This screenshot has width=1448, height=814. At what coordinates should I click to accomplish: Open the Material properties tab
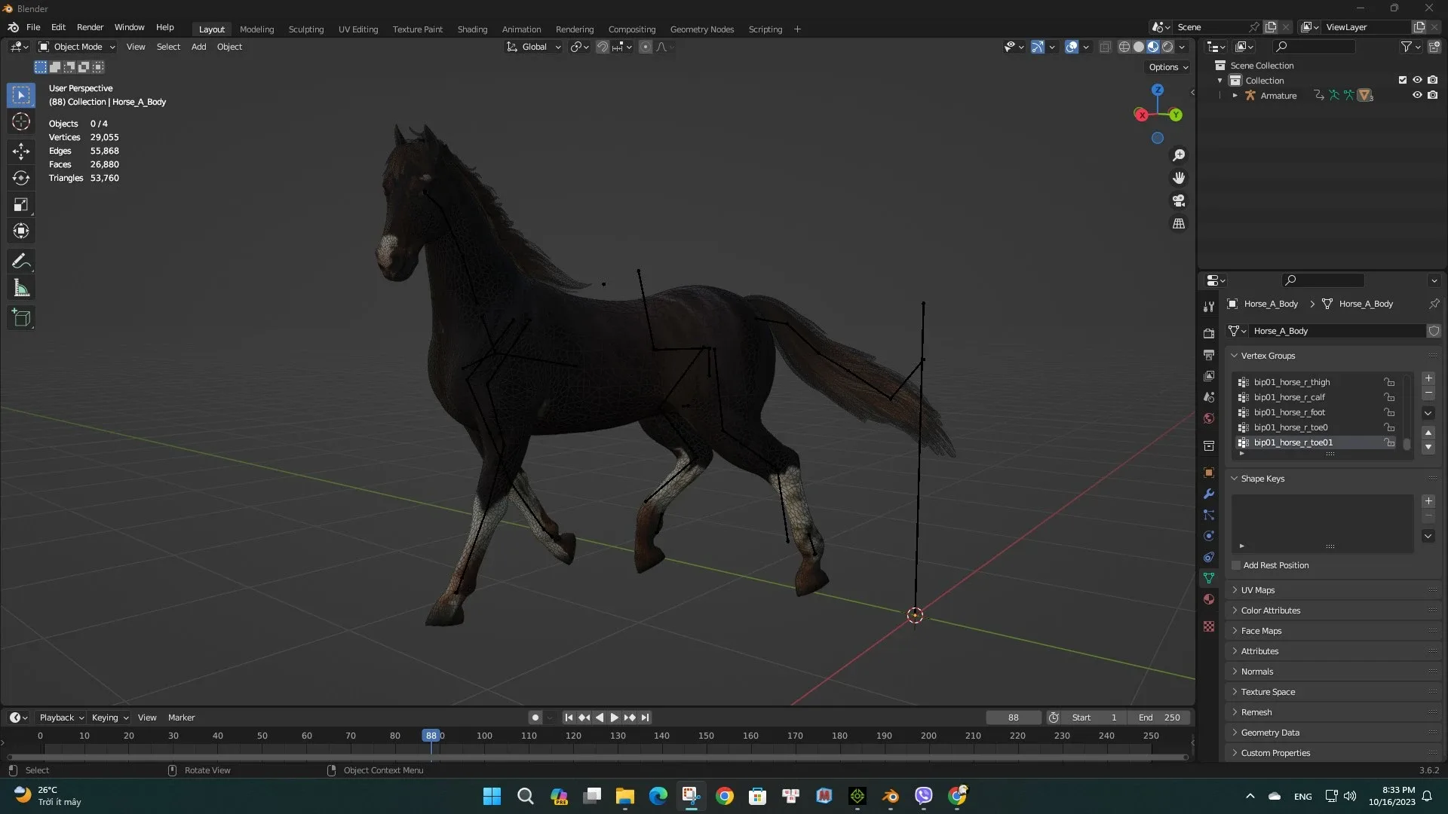[x=1209, y=599]
